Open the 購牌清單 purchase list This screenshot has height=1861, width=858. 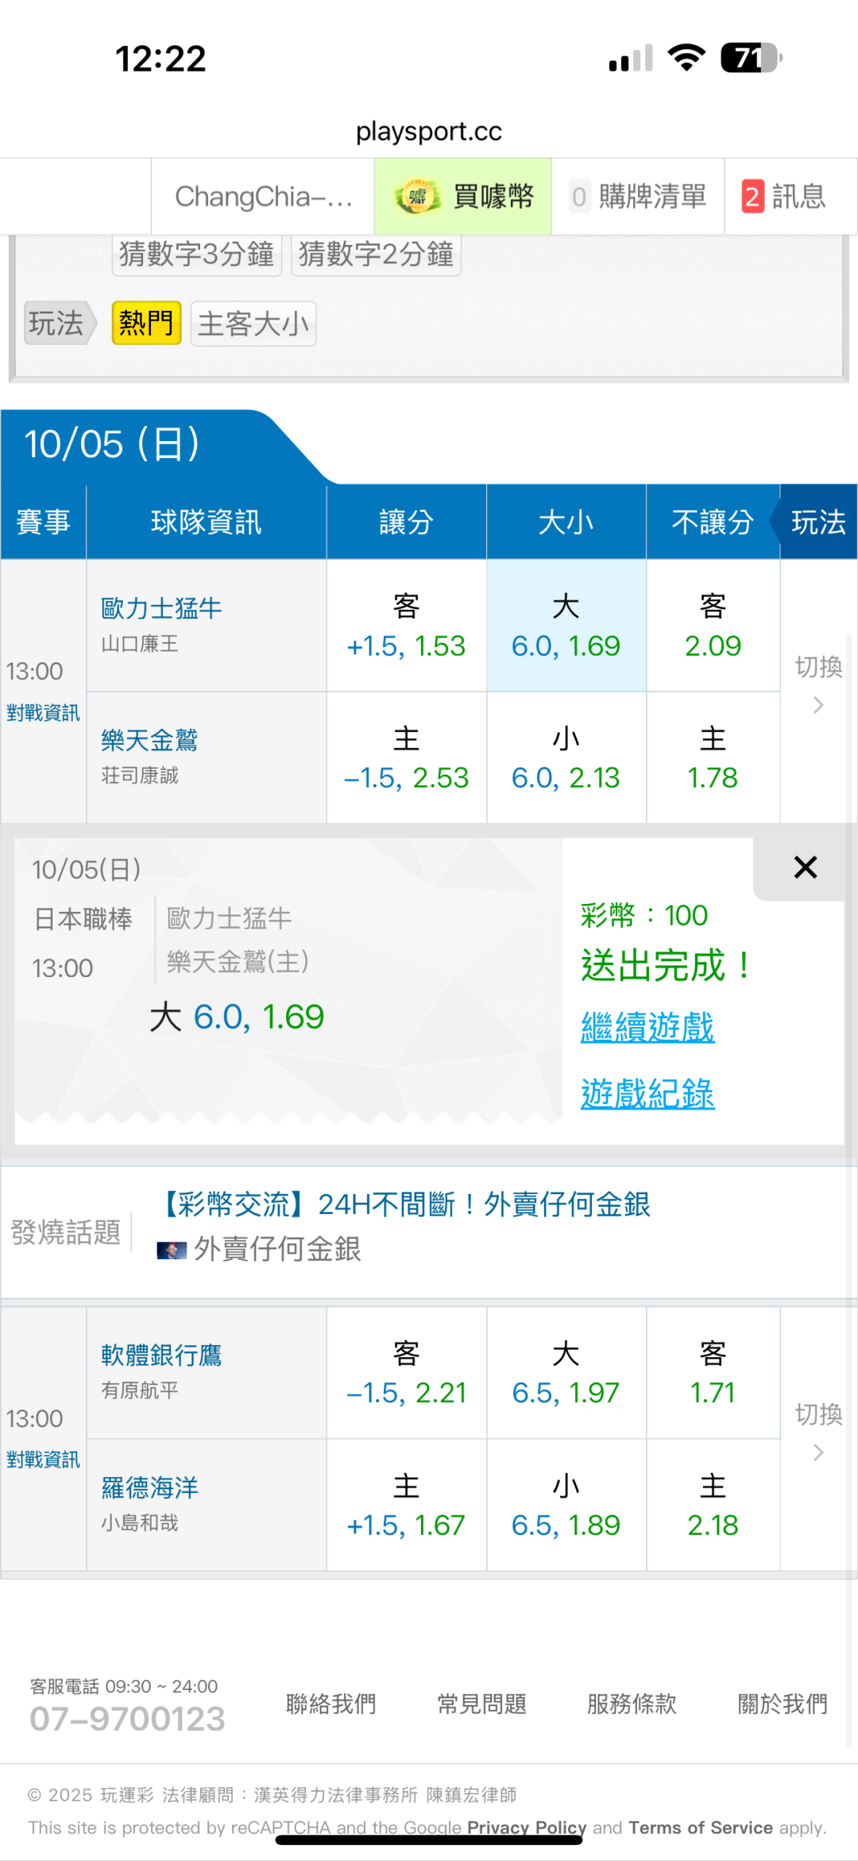[638, 196]
